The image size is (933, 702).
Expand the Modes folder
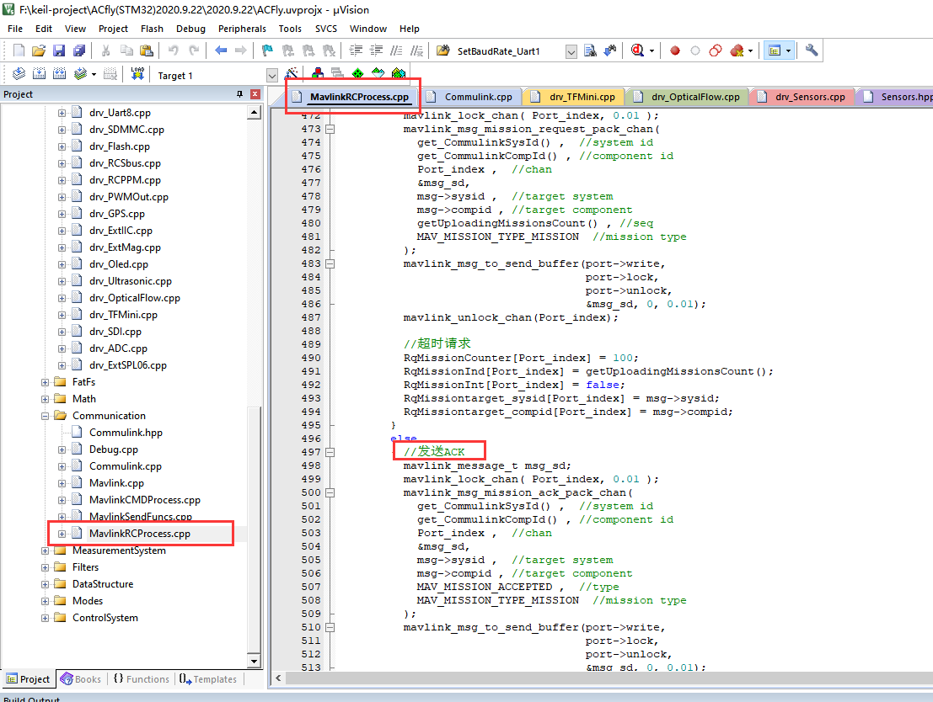pyautogui.click(x=45, y=601)
